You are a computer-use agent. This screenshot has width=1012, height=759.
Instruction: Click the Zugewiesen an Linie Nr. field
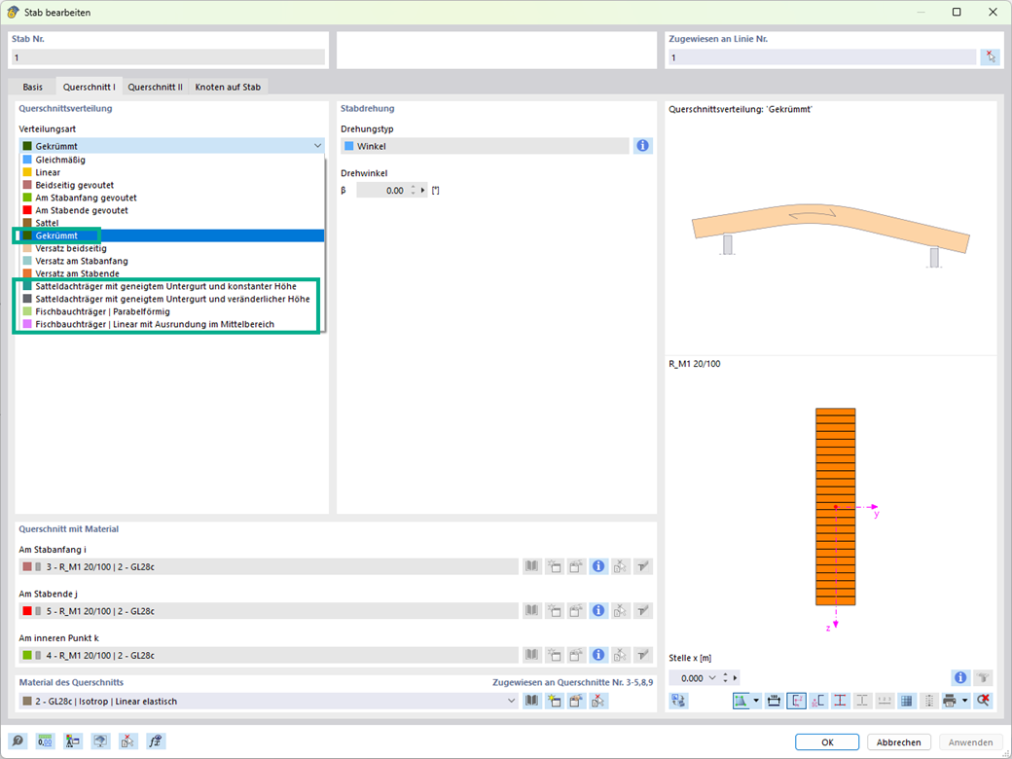[822, 57]
